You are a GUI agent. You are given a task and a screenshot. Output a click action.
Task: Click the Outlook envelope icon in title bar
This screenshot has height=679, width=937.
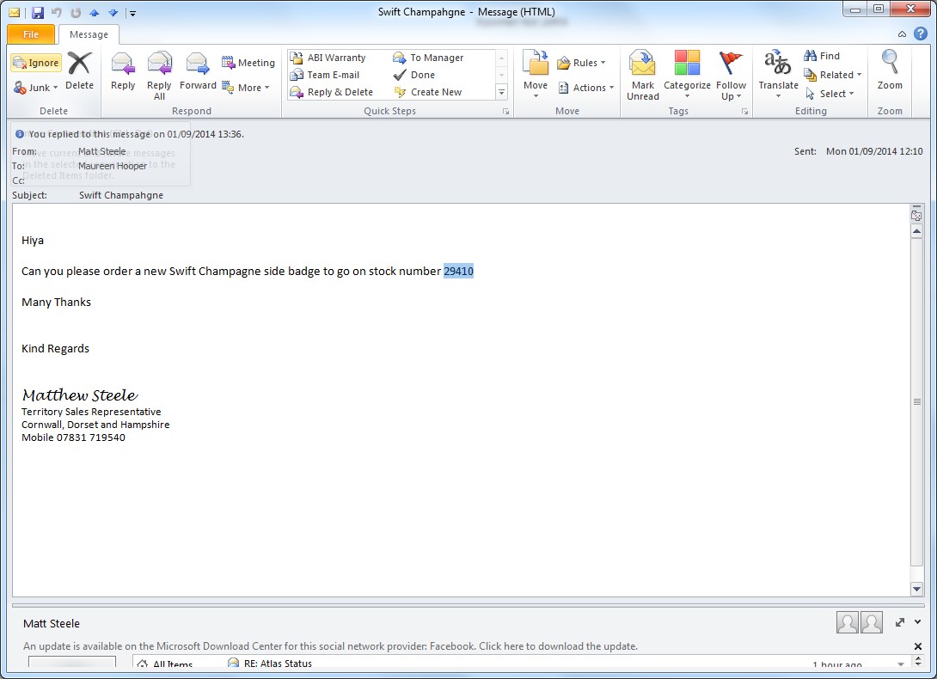pyautogui.click(x=14, y=13)
